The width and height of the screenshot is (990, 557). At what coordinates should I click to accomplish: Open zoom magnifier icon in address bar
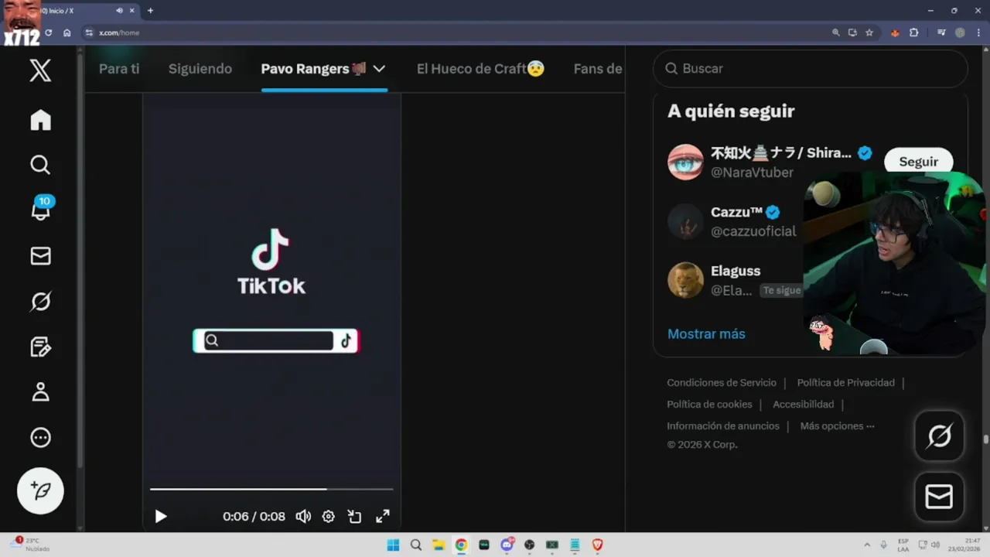(835, 32)
